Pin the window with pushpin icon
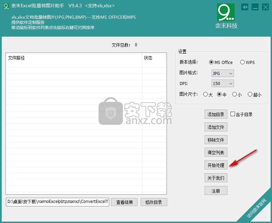The height and width of the screenshot is (223, 272). (x=245, y=7)
